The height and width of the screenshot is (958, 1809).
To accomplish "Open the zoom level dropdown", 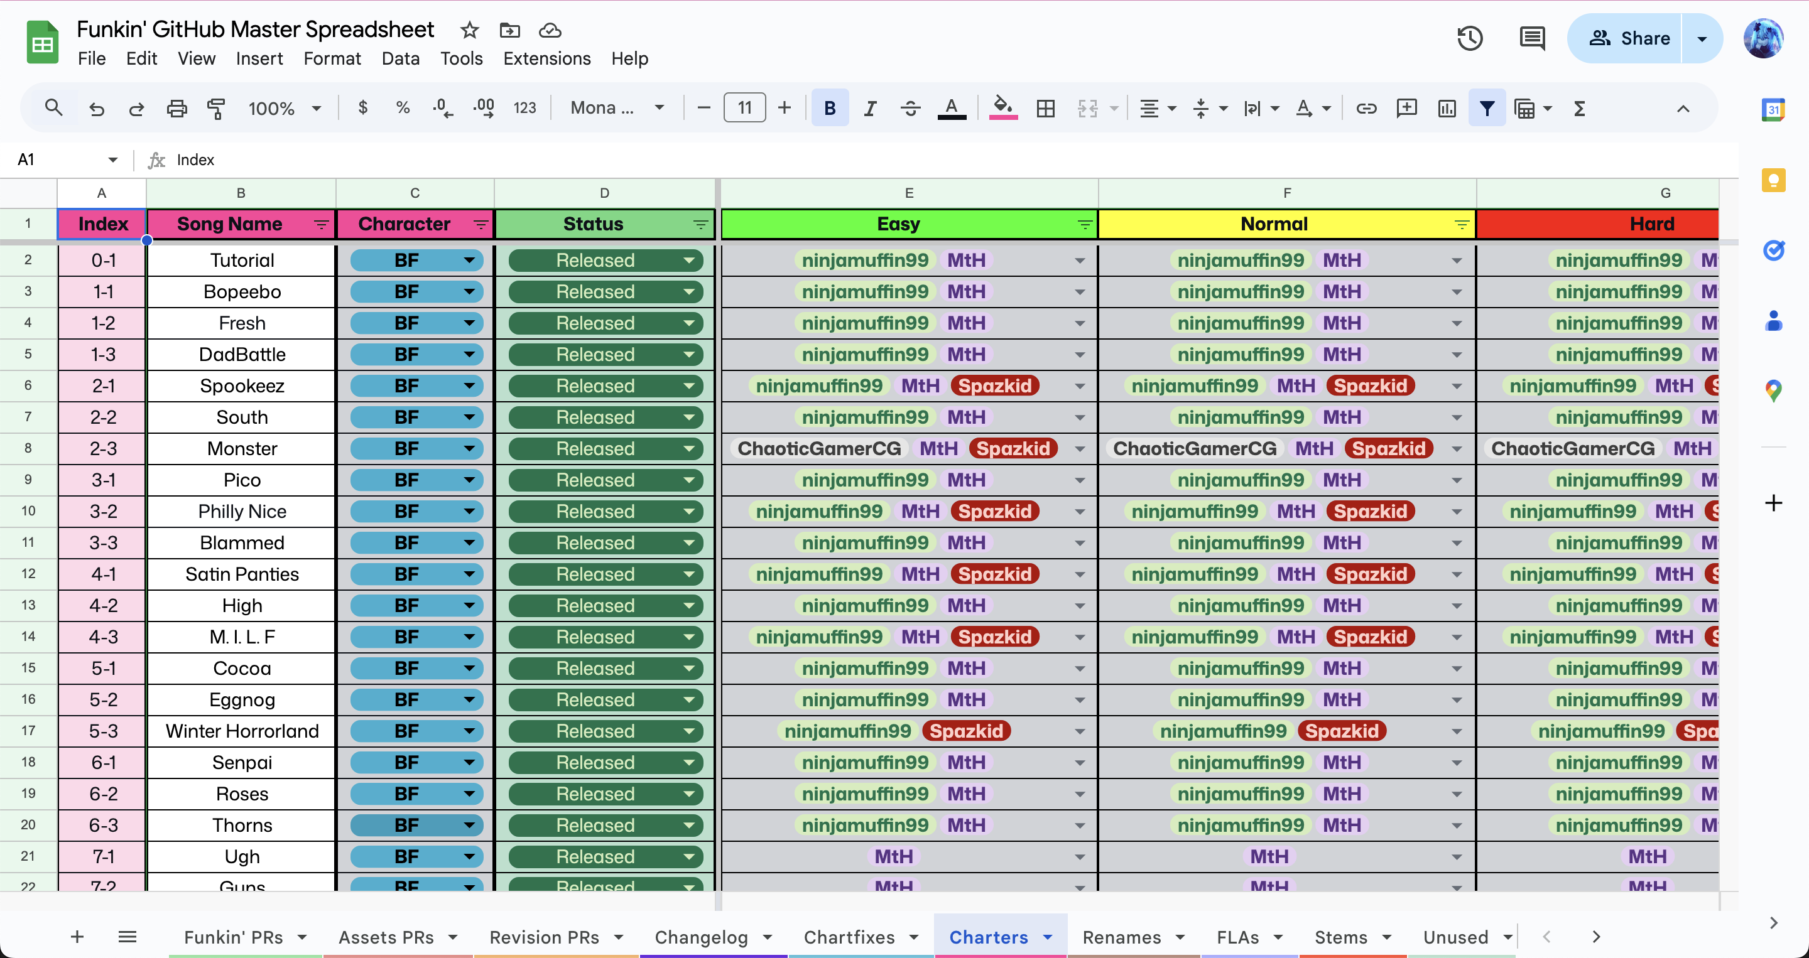I will coord(285,108).
